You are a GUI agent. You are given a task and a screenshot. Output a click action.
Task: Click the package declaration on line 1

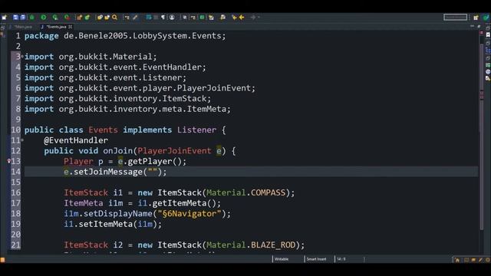coord(125,36)
